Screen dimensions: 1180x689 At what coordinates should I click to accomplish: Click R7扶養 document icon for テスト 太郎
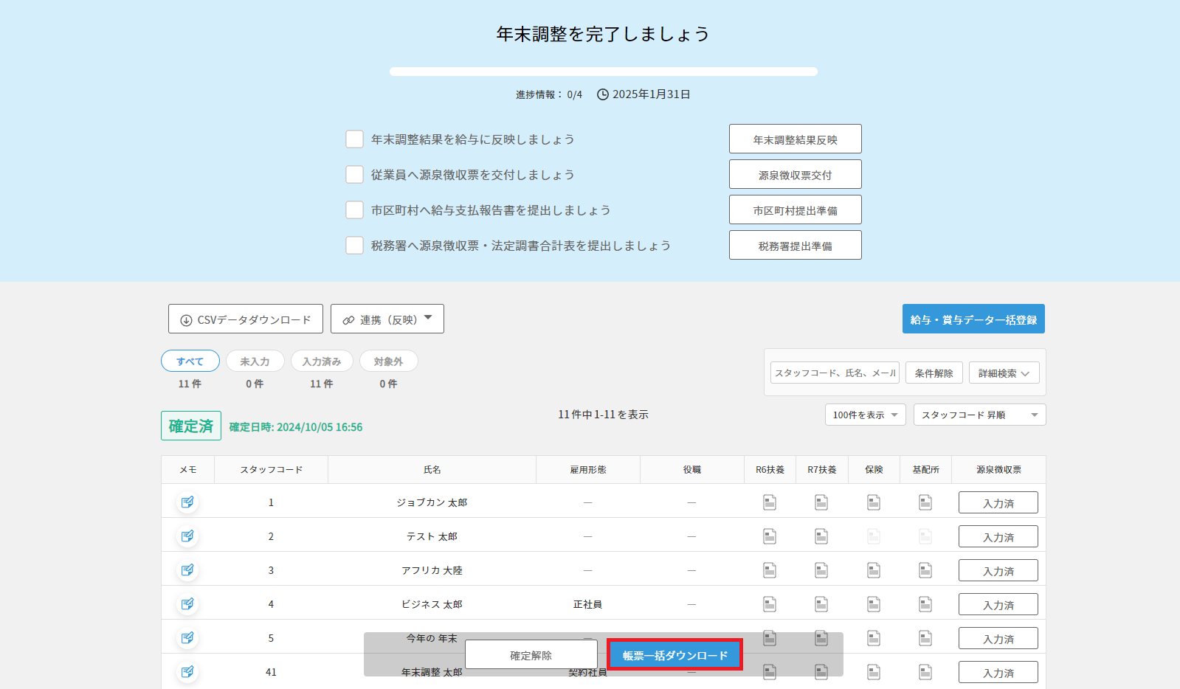pos(821,536)
